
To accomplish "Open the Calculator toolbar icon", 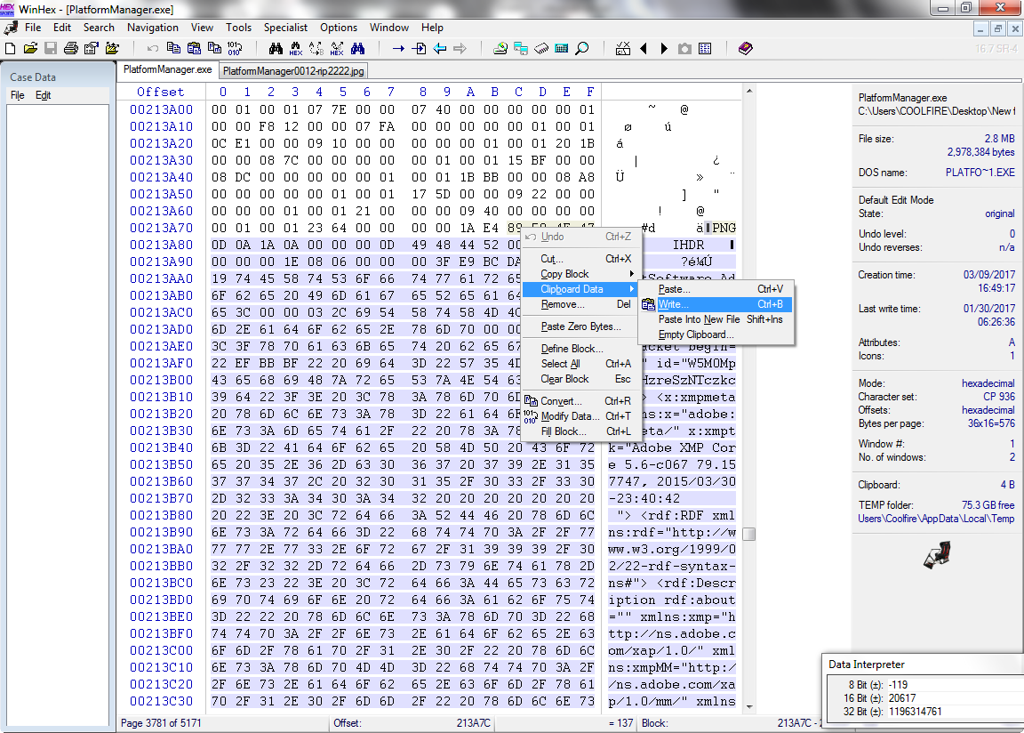I will 561,48.
